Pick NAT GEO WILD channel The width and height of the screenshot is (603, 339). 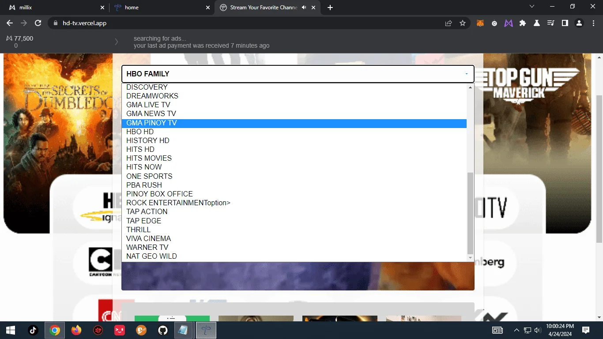[x=294, y=256]
